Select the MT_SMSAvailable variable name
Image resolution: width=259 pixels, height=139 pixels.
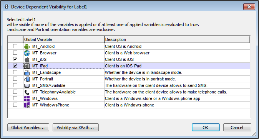(x=49, y=86)
